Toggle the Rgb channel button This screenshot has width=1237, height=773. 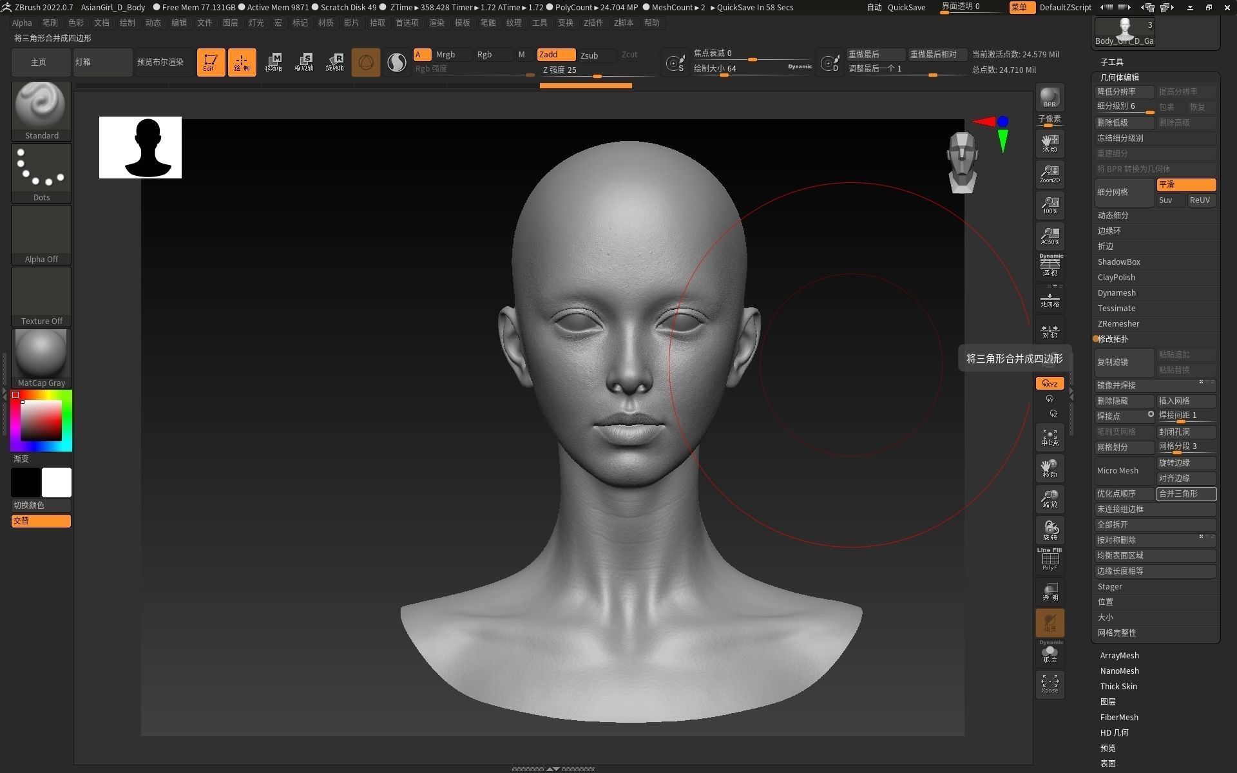(x=494, y=55)
